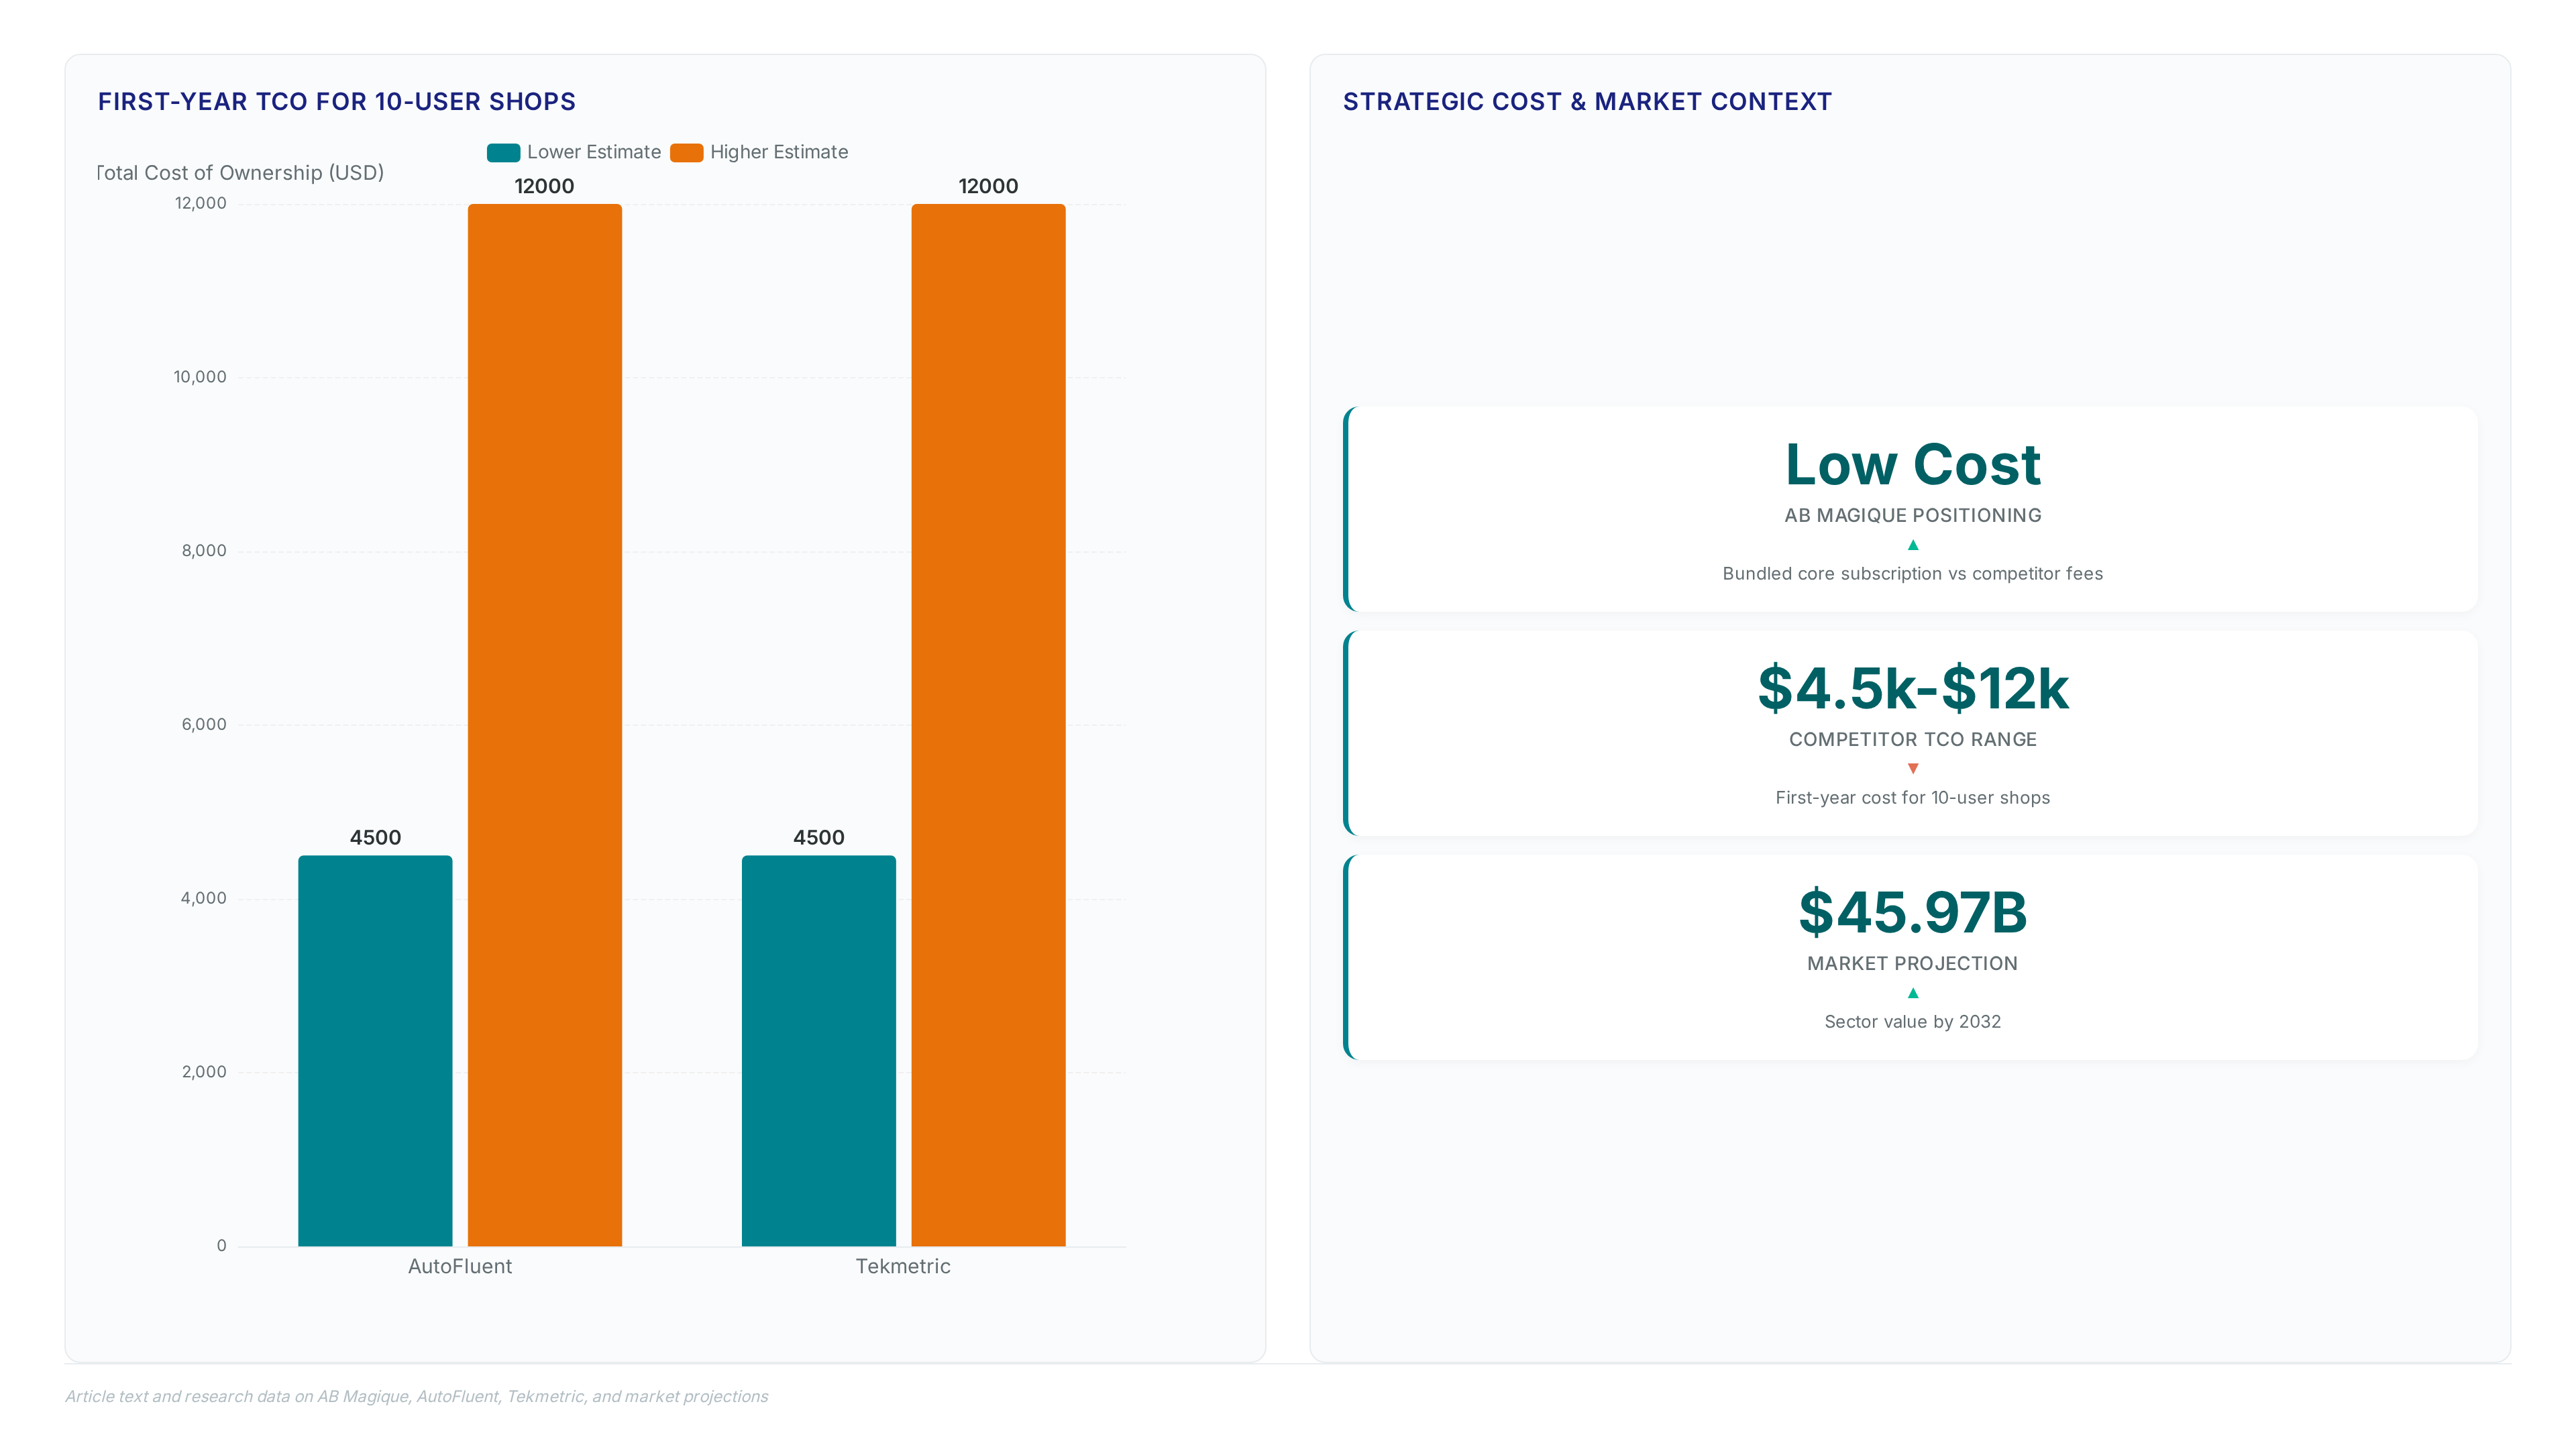The width and height of the screenshot is (2576, 1449).
Task: Toggle the Higher Estimate legend label
Action: 779,152
